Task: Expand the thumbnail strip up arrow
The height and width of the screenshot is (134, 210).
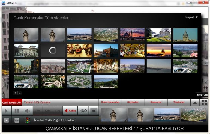Action: click(195, 102)
